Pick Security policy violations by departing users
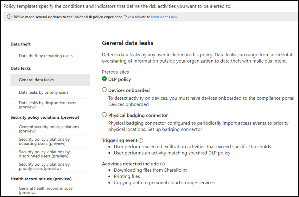Image resolution: width=299 pixels, height=197 pixels. pyautogui.click(x=44, y=141)
